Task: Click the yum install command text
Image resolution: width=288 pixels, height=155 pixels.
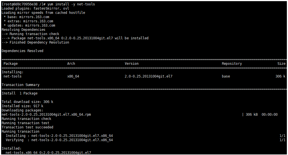Action: [x=71, y=4]
